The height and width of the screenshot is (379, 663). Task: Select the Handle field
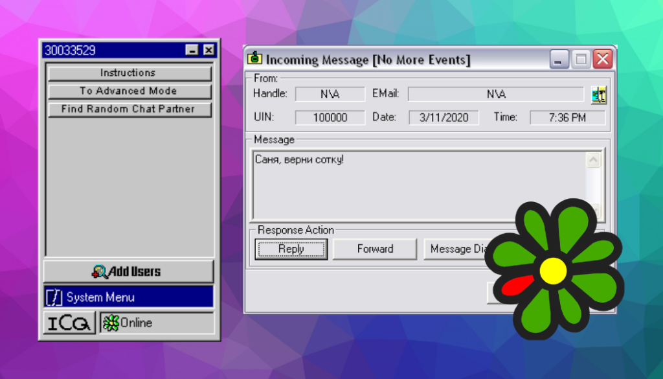click(x=330, y=94)
